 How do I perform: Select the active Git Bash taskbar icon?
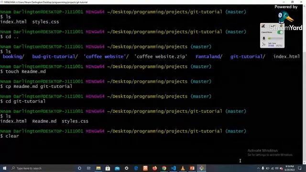[x=202, y=168]
